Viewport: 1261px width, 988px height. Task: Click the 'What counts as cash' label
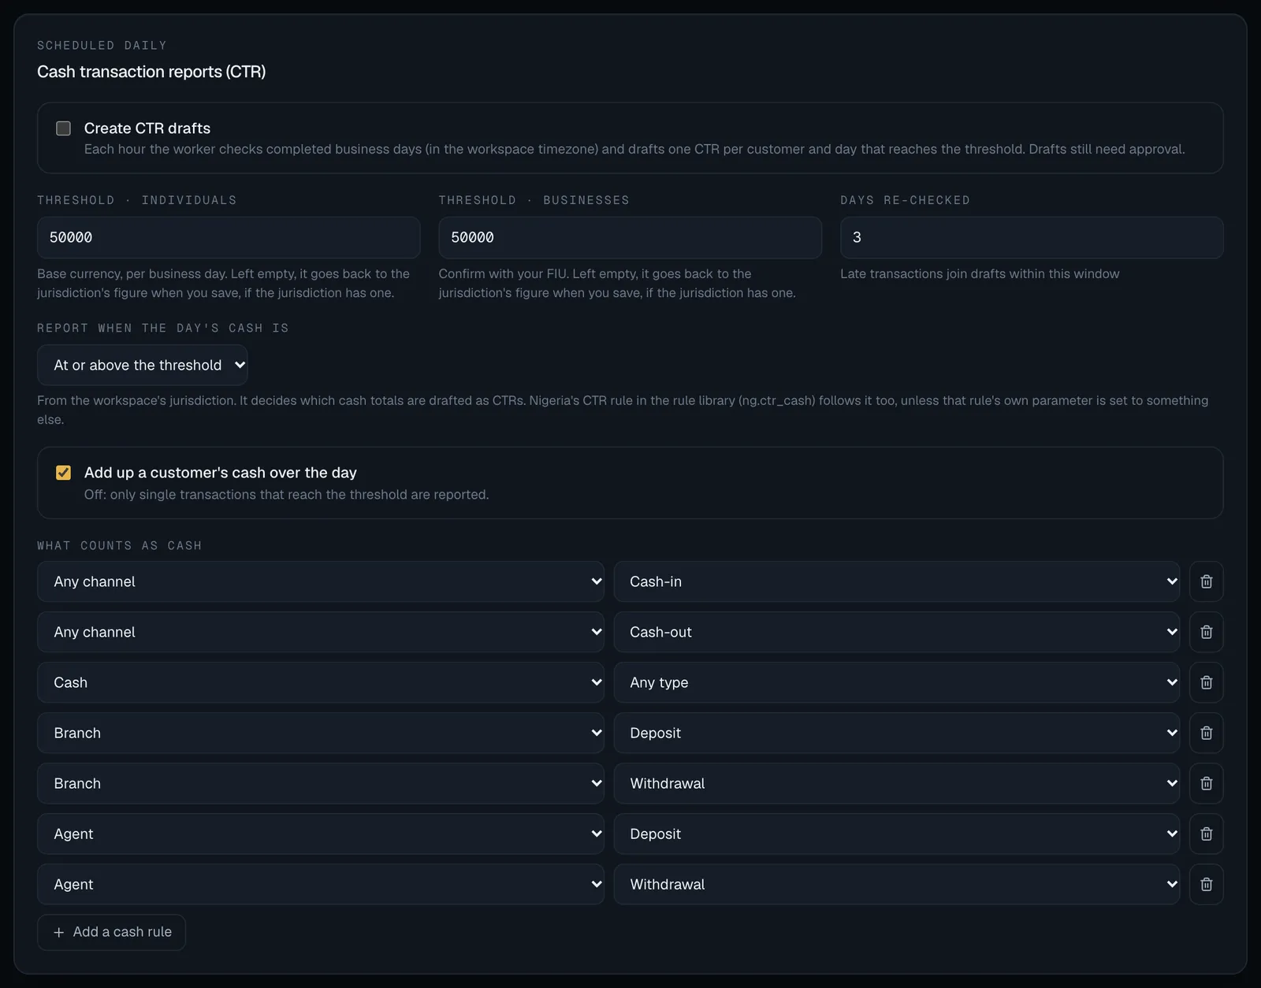pyautogui.click(x=119, y=545)
